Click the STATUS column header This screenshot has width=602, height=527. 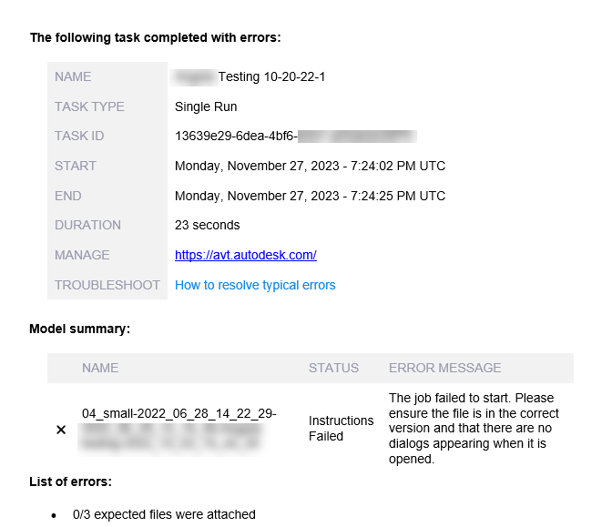point(333,369)
